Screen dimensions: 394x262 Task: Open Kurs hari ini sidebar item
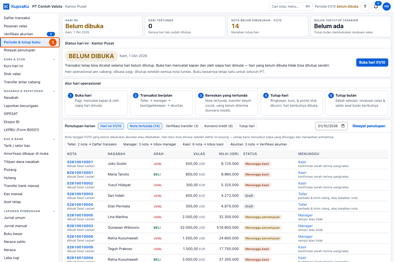pos(30,66)
